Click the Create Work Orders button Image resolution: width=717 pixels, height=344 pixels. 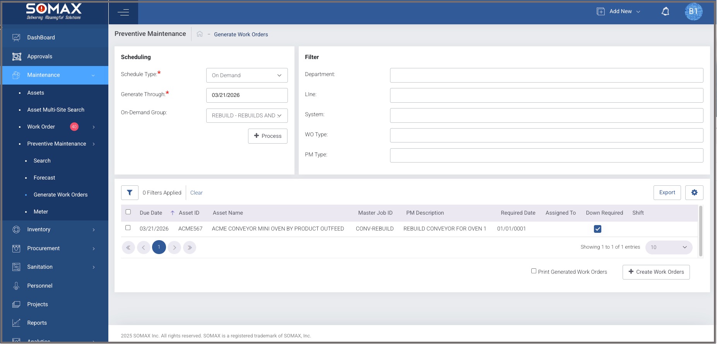pyautogui.click(x=656, y=272)
